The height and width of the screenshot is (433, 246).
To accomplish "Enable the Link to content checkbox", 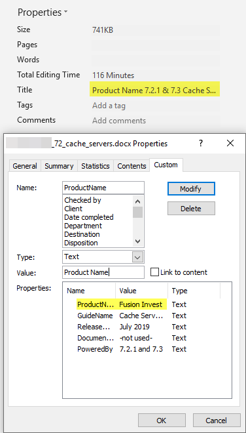I will [155, 272].
